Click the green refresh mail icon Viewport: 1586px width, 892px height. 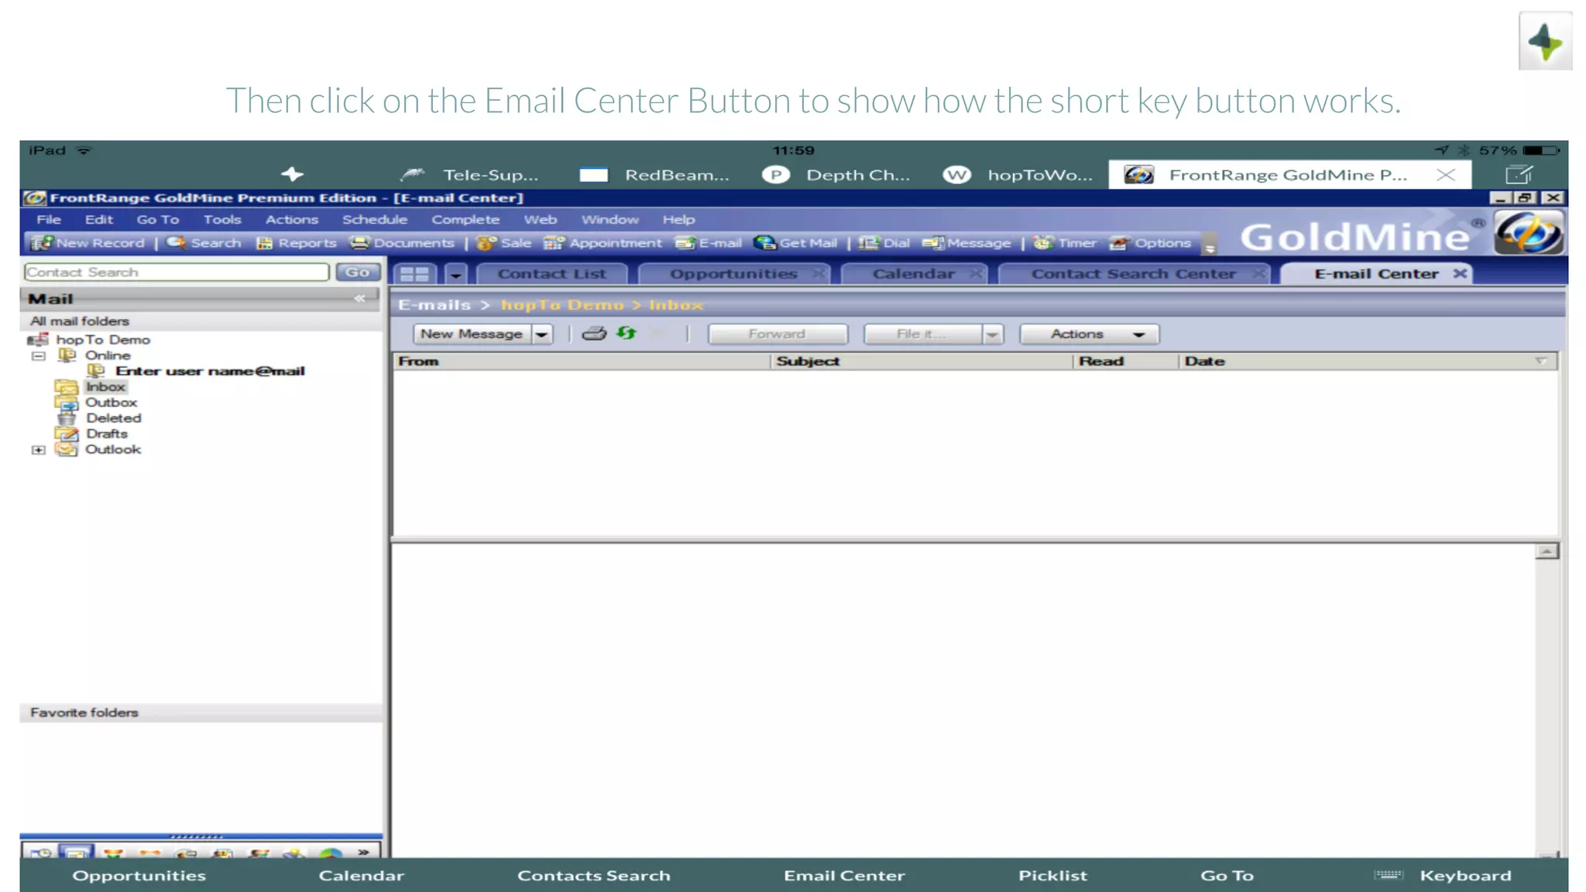[627, 333]
